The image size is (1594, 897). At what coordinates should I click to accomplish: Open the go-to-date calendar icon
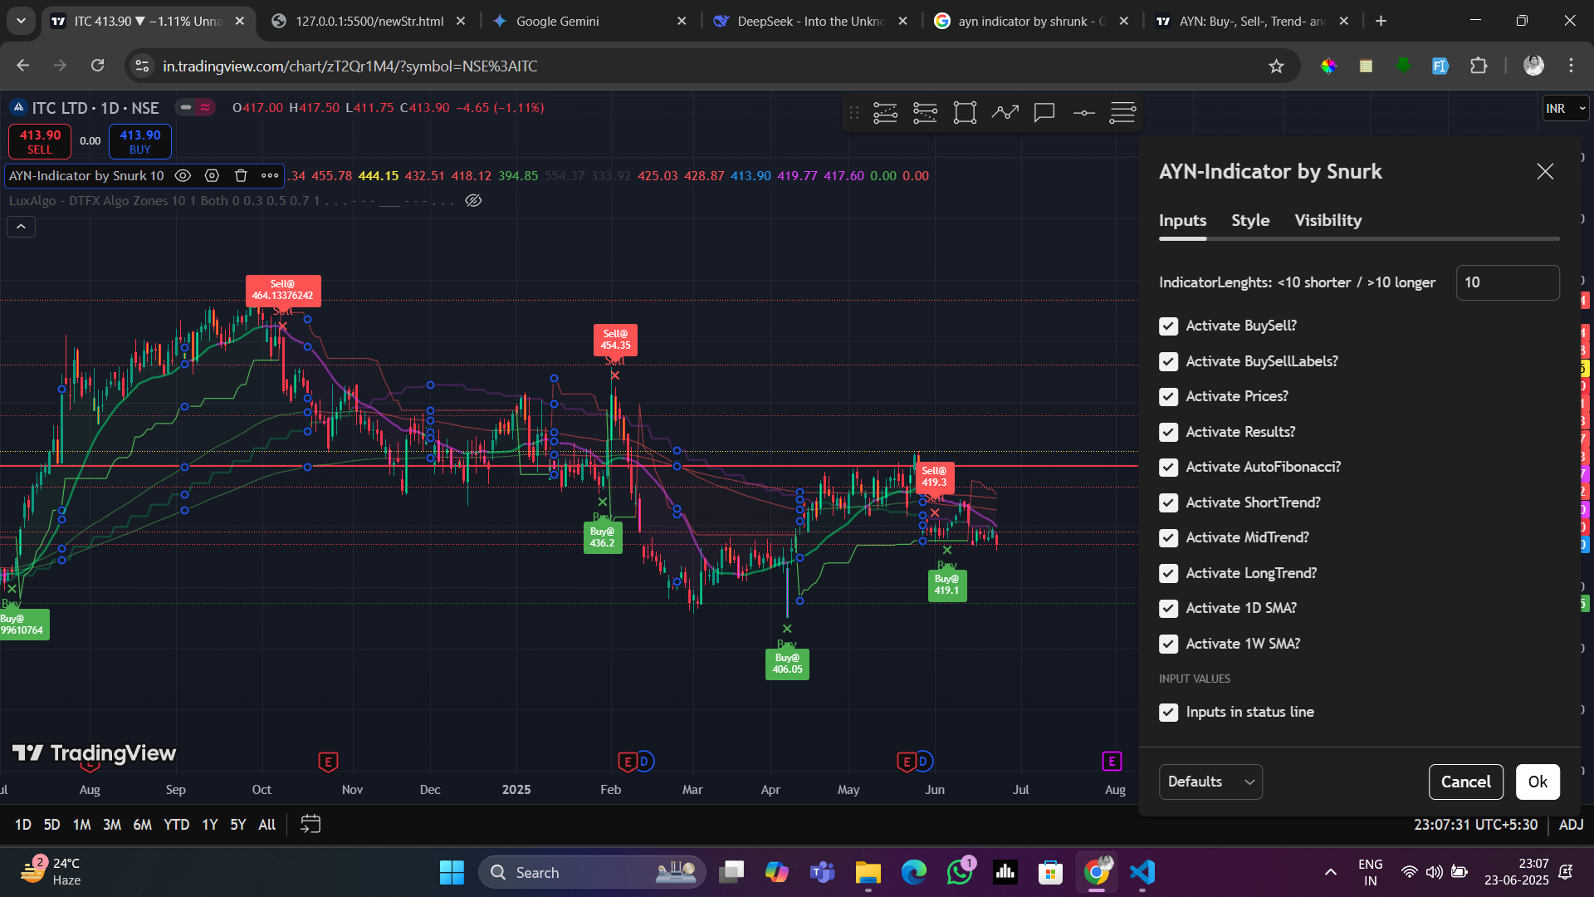(x=310, y=824)
